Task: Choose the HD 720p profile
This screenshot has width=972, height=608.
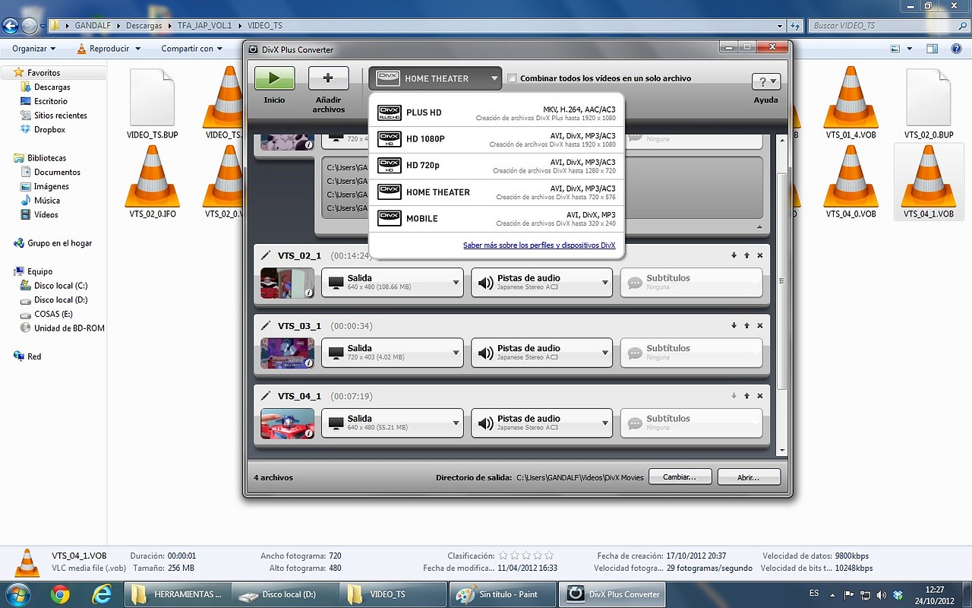Action: click(497, 166)
